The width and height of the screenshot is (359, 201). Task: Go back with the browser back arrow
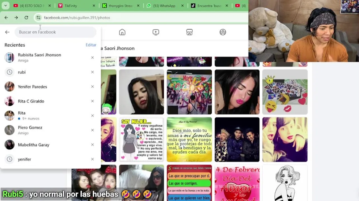click(x=6, y=18)
